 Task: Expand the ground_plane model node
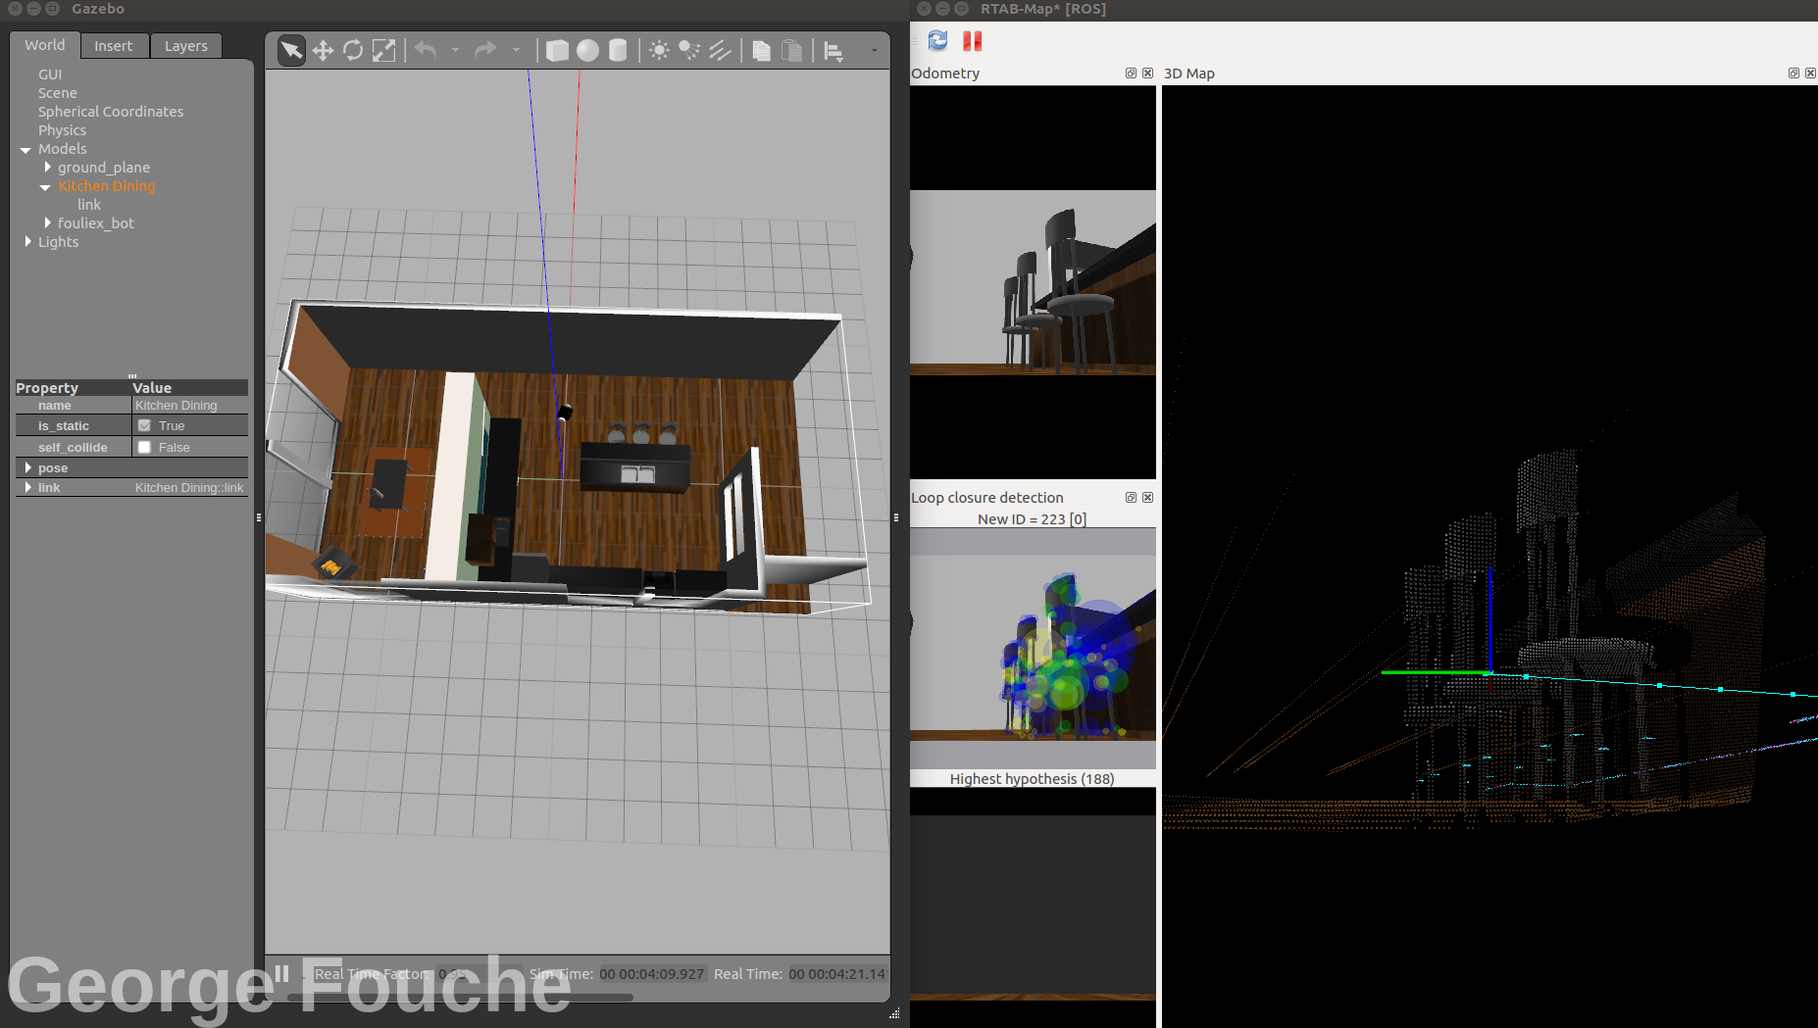47,168
